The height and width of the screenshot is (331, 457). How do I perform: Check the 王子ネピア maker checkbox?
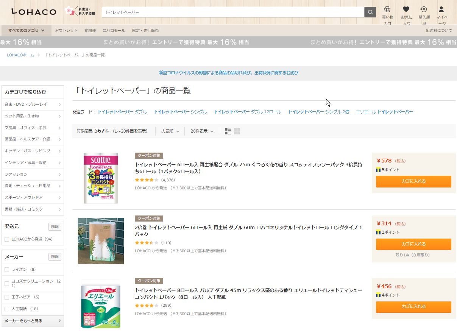[7, 297]
